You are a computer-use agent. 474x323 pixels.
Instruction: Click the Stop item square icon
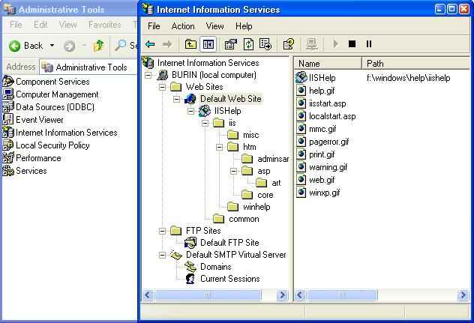tap(352, 44)
